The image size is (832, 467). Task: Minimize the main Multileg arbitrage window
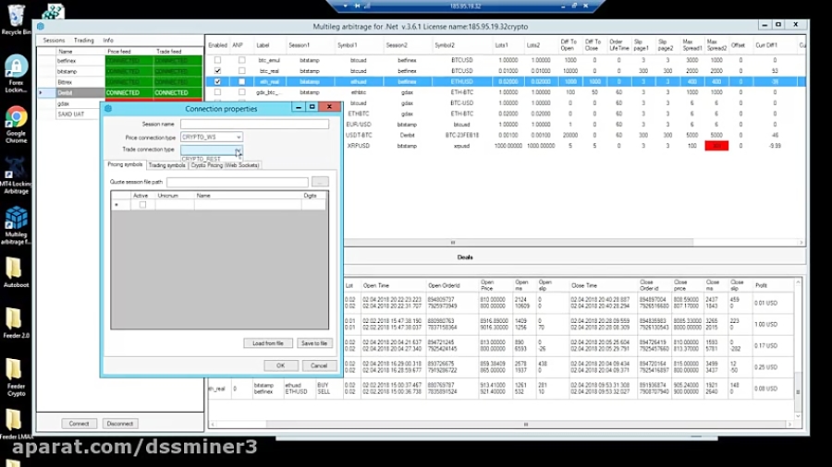(765, 25)
